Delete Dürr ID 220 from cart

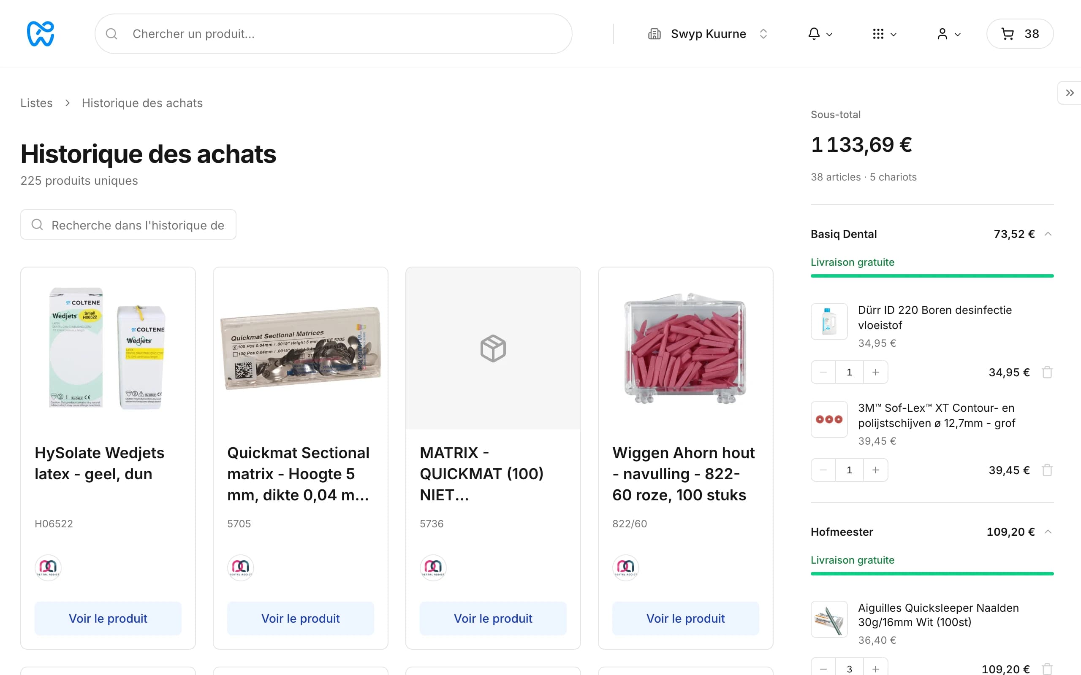click(1047, 373)
